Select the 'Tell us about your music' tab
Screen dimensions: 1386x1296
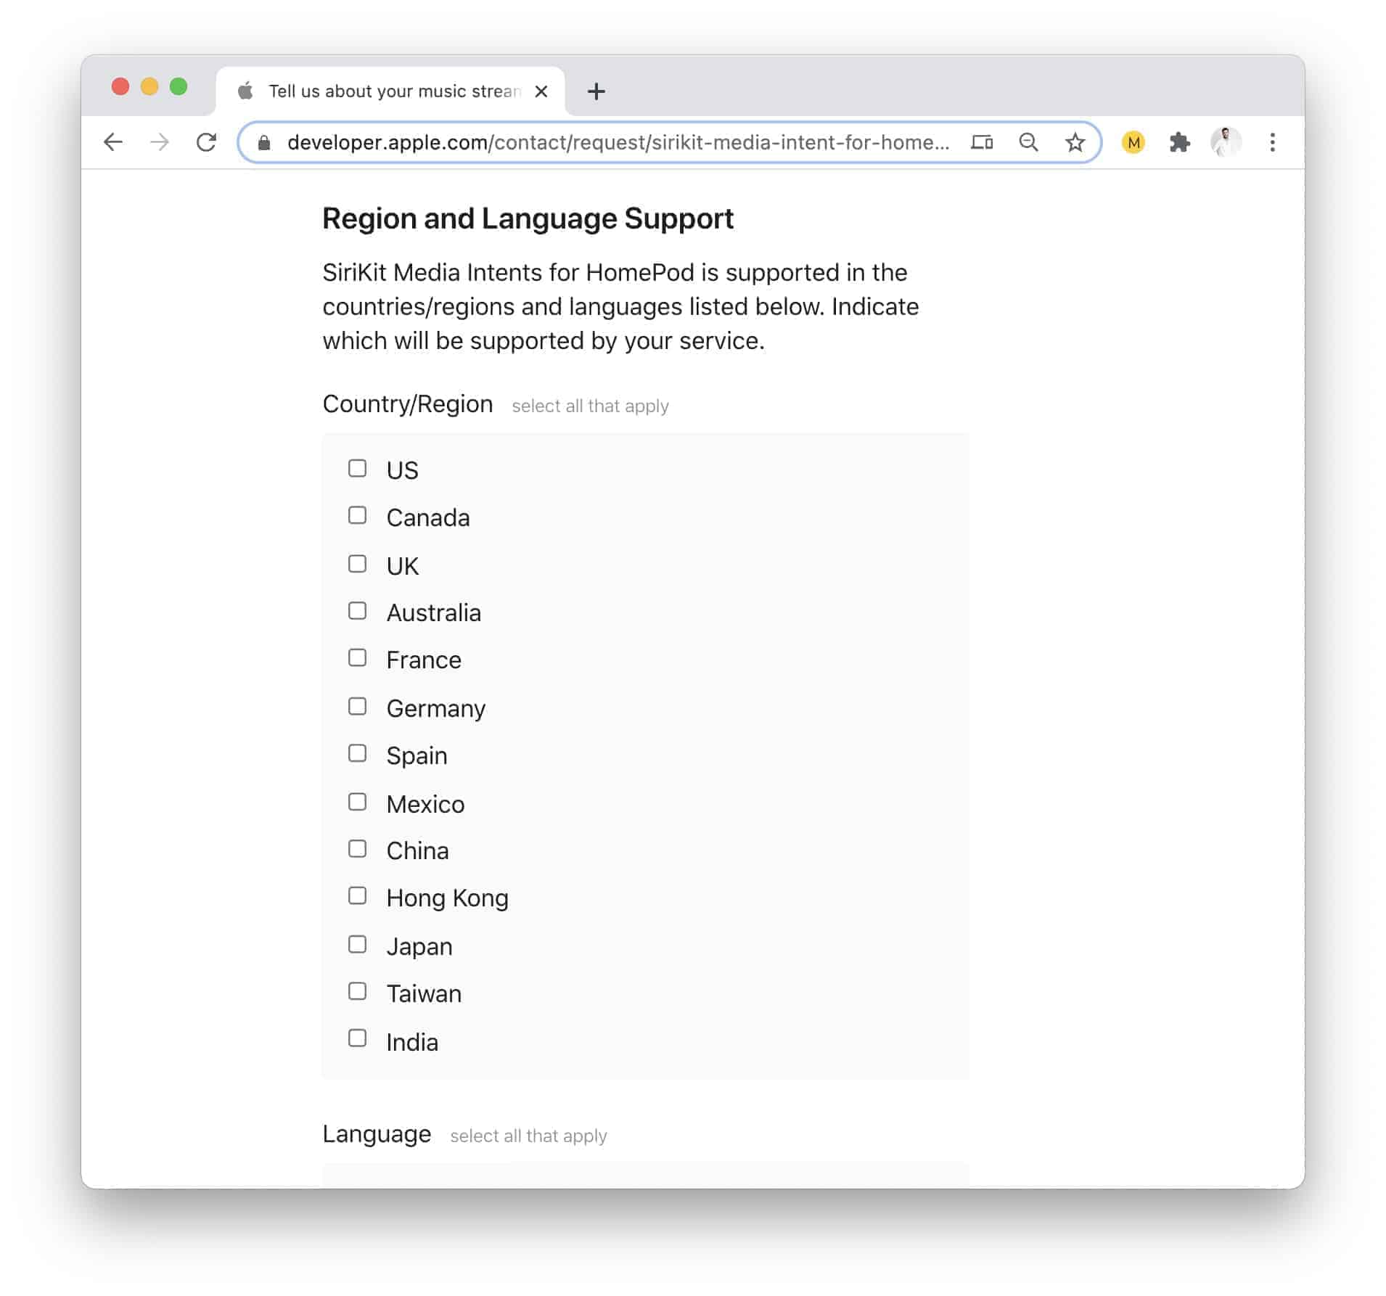(x=390, y=91)
